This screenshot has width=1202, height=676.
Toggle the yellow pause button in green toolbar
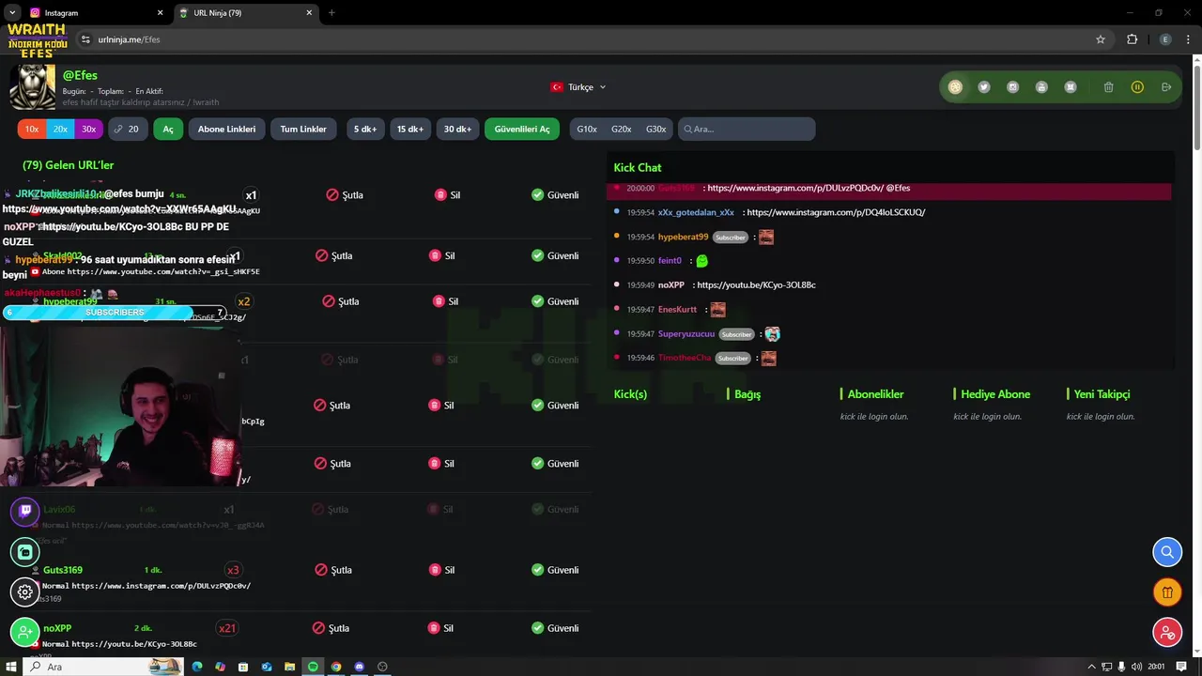(1137, 87)
